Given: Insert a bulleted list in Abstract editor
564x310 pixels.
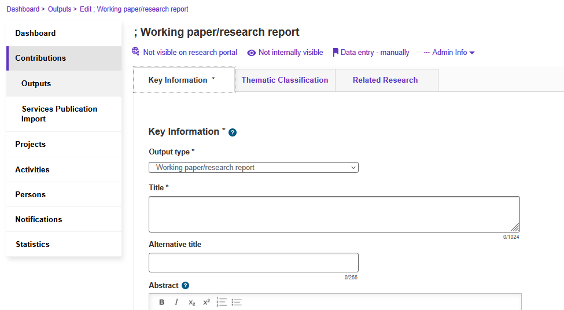Looking at the screenshot, I should tap(237, 302).
